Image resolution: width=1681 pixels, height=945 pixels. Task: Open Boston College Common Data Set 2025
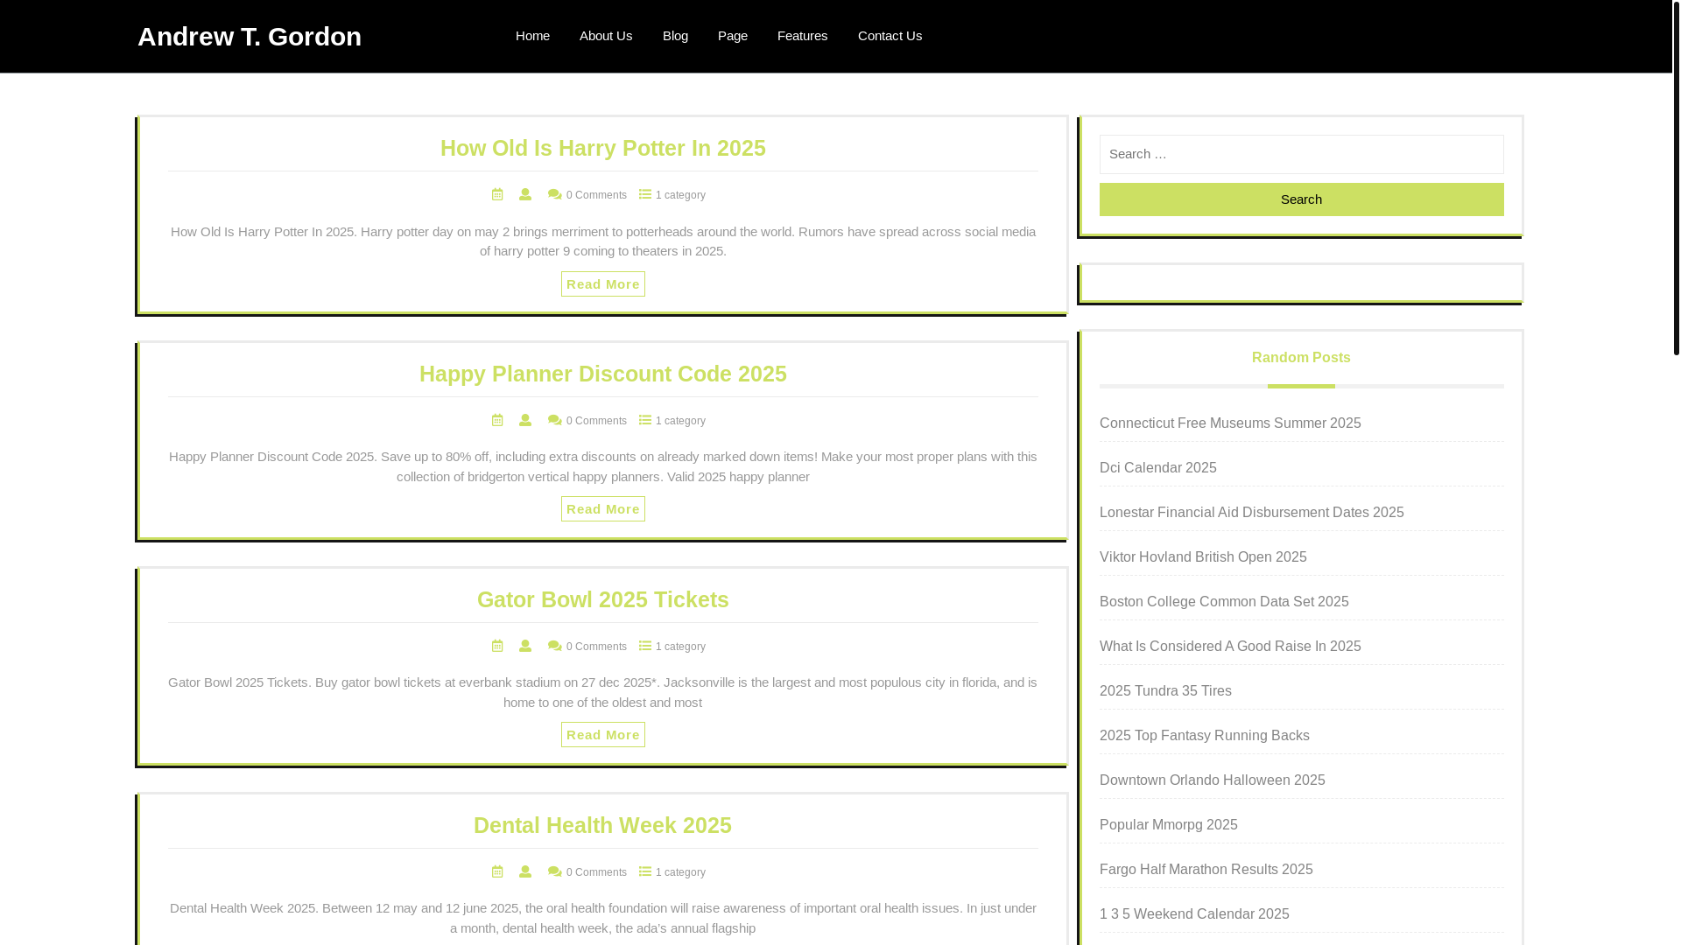1224,602
